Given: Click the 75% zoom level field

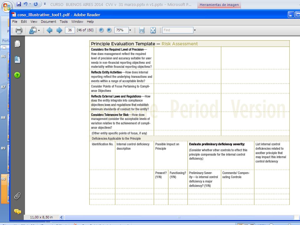Looking at the screenshot, I should pyautogui.click(x=121, y=30).
